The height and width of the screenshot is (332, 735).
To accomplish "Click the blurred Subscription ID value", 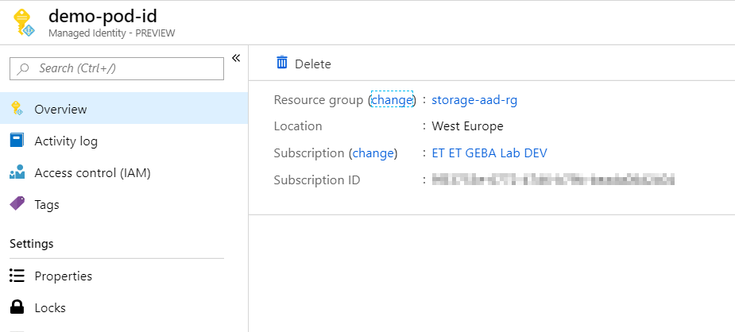I will [552, 180].
